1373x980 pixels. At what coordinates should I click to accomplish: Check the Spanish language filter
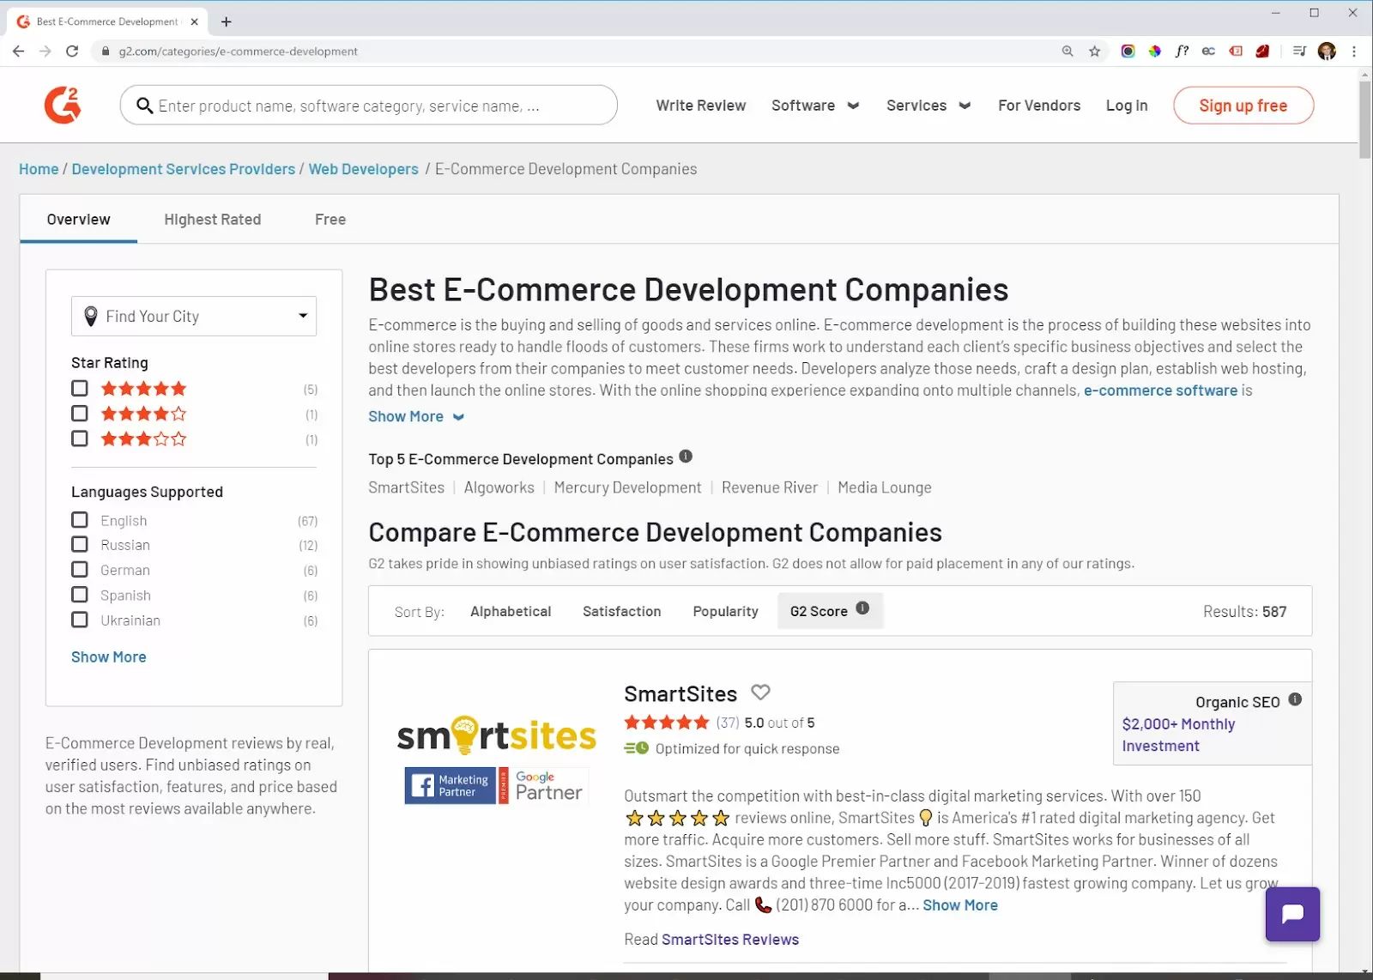(x=80, y=595)
